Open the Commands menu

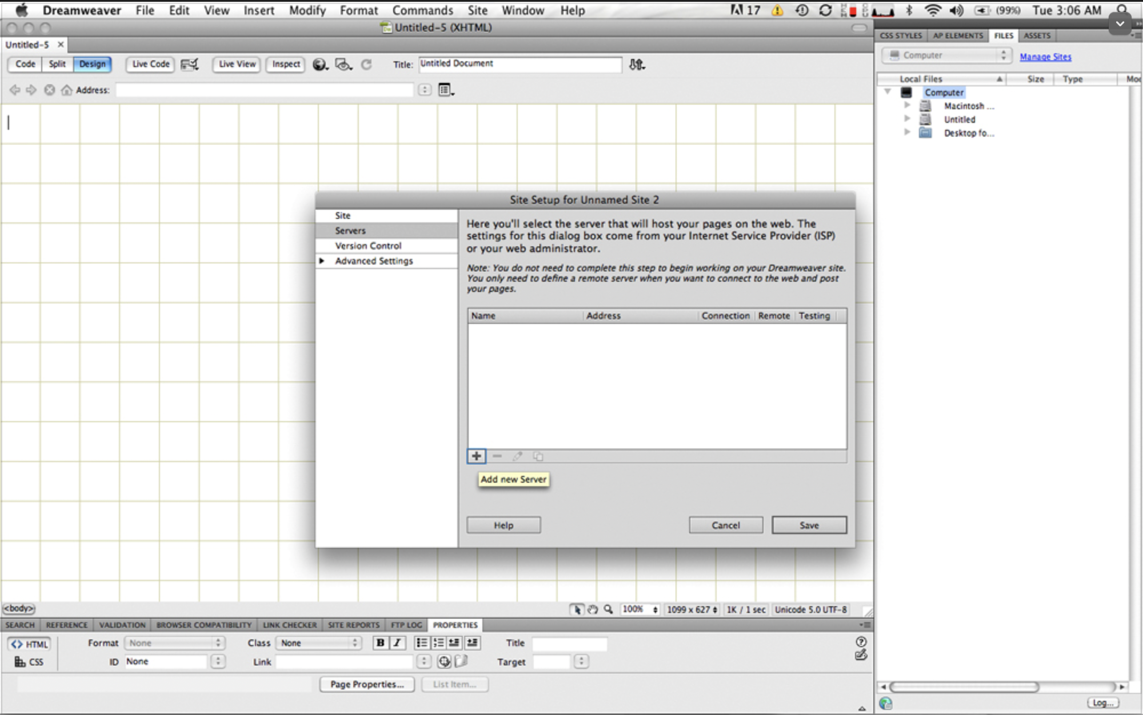(x=422, y=10)
